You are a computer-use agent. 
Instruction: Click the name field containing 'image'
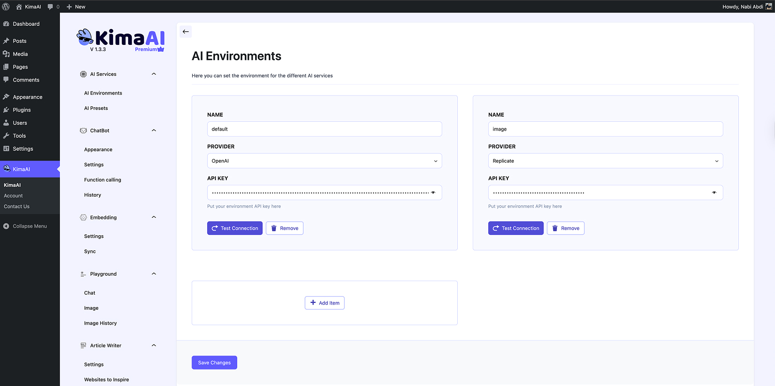[605, 129]
